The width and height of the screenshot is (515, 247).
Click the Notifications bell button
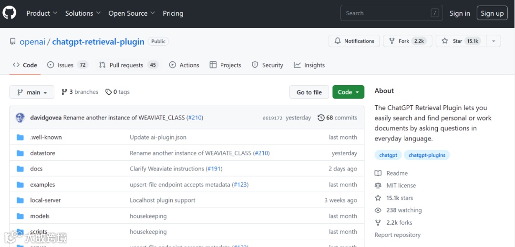click(354, 41)
